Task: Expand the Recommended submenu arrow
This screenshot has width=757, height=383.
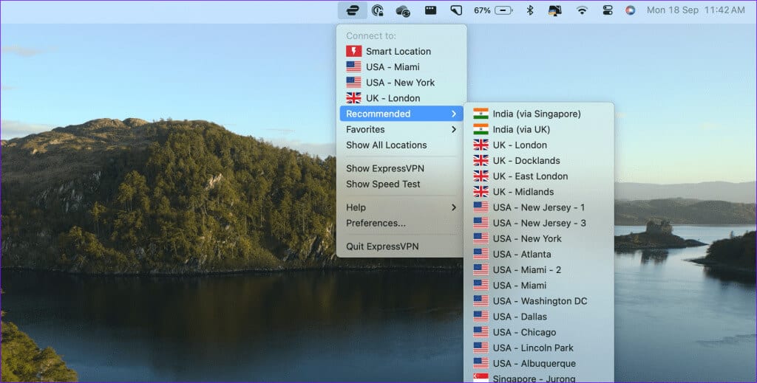Action: click(x=454, y=114)
